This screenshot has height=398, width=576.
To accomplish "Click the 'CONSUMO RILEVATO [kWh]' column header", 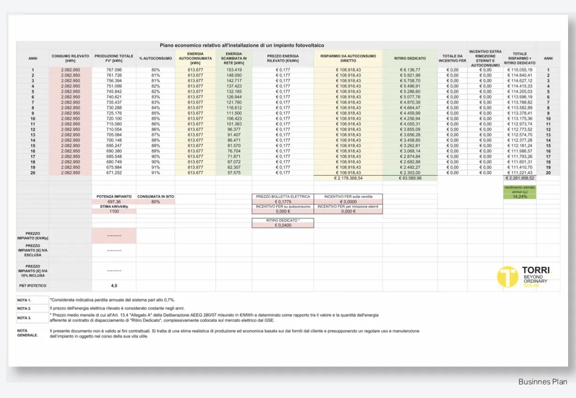I will coord(70,59).
